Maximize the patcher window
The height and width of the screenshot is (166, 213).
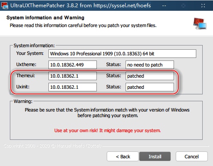point(183,6)
